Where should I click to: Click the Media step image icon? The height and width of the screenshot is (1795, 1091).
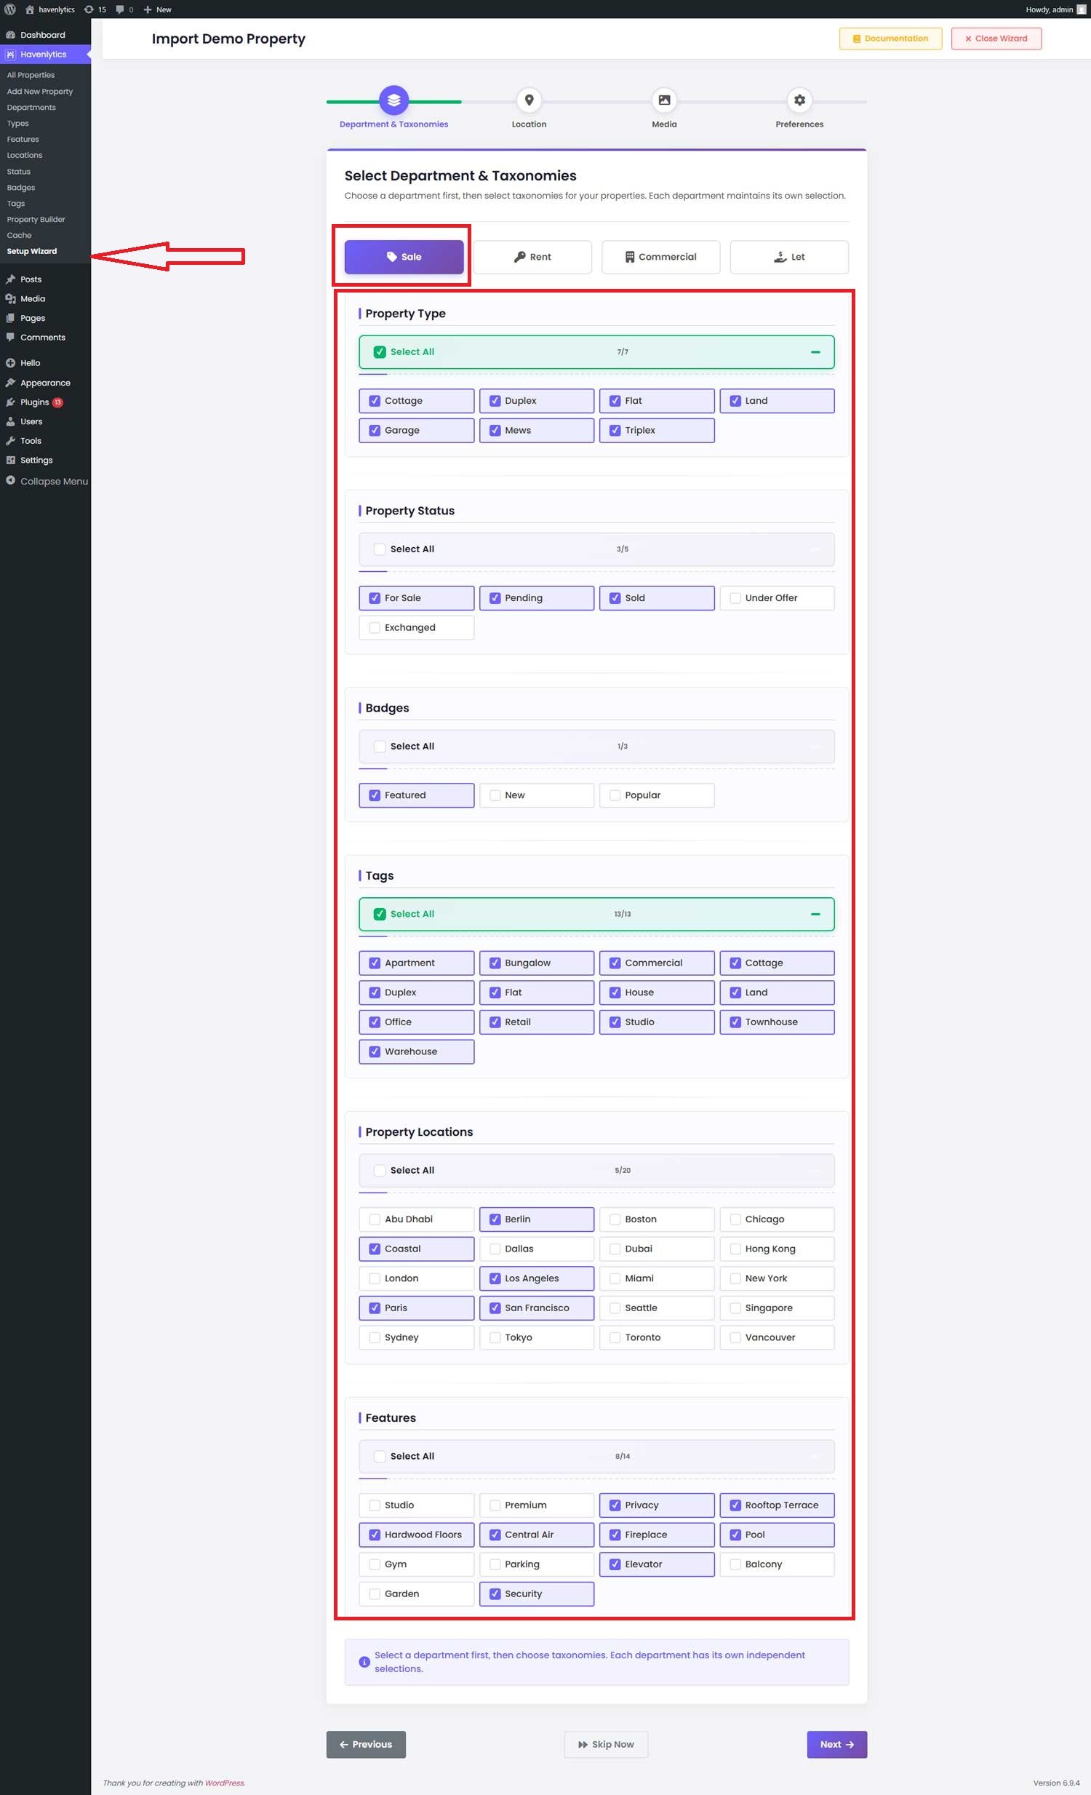point(663,100)
